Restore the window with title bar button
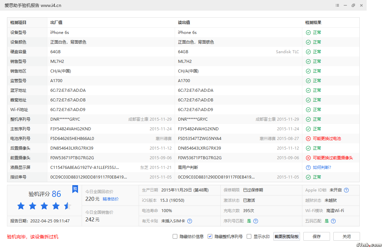Image resolution: width=384 pixels, height=249 pixels. click(353, 5)
